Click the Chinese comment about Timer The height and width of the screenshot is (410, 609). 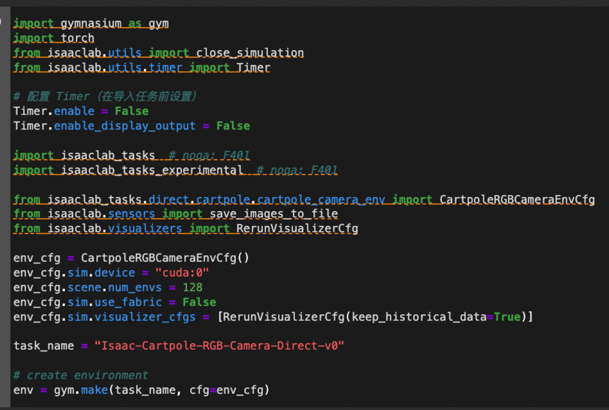(105, 96)
